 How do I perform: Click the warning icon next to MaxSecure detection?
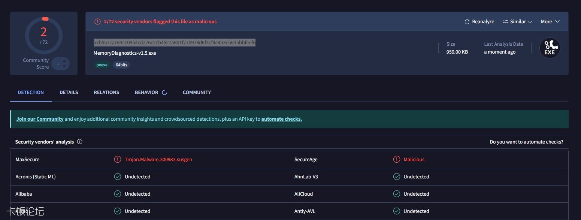(118, 159)
